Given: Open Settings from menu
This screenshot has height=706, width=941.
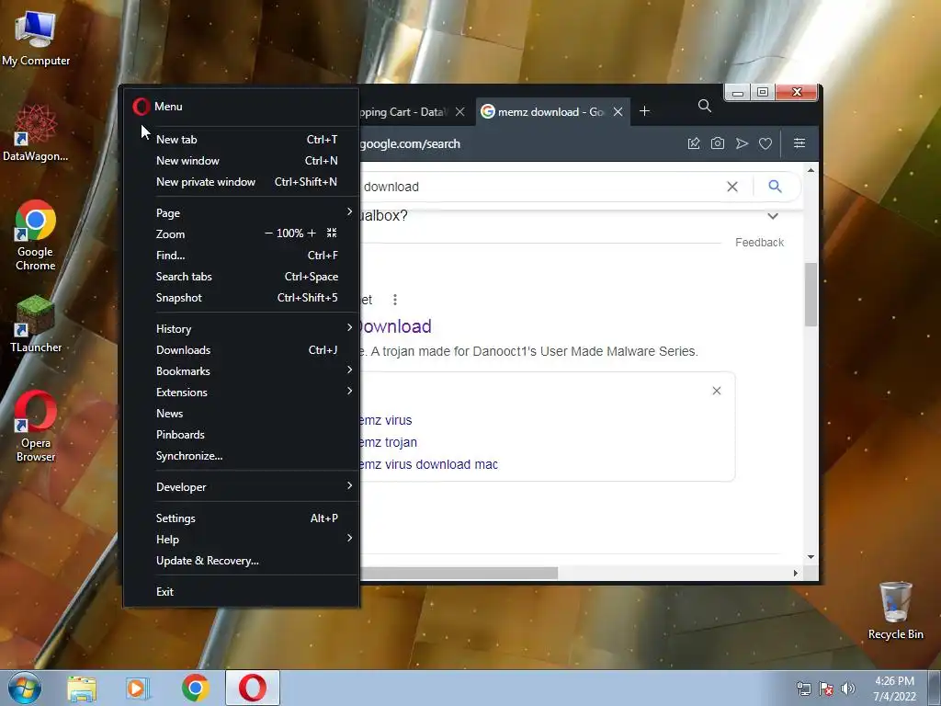Looking at the screenshot, I should click(x=242, y=518).
